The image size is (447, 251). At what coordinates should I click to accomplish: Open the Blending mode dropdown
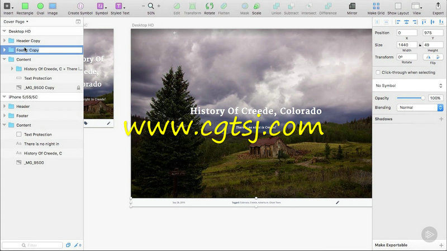tap(420, 108)
